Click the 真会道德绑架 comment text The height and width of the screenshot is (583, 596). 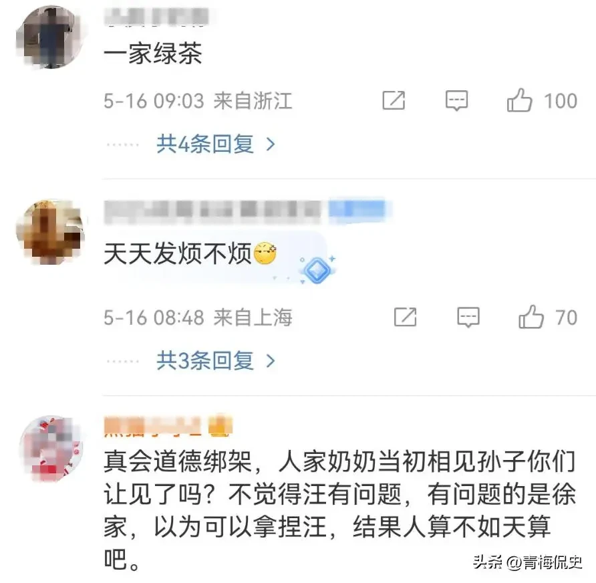340,511
